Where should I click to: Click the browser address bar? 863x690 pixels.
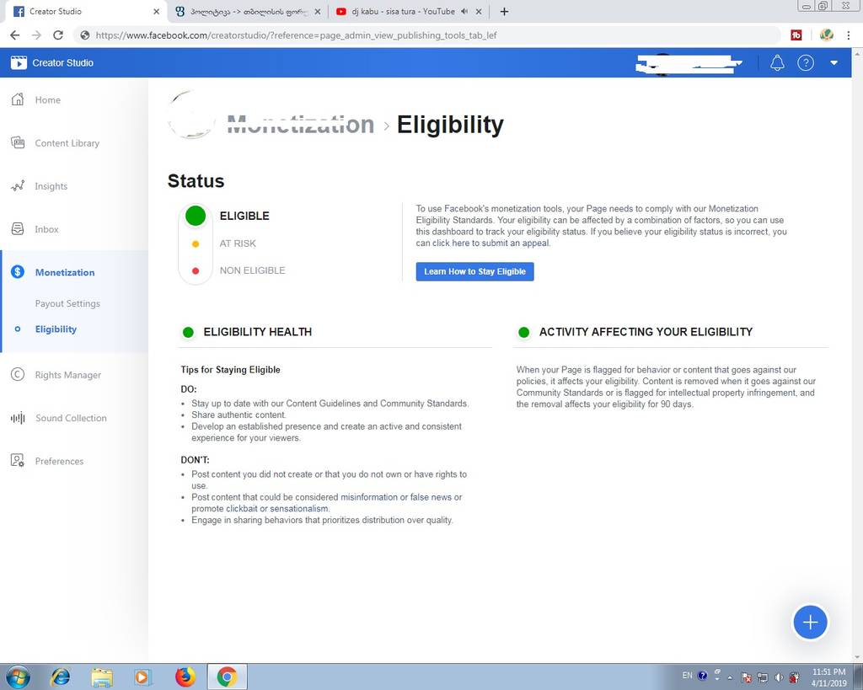click(x=426, y=35)
